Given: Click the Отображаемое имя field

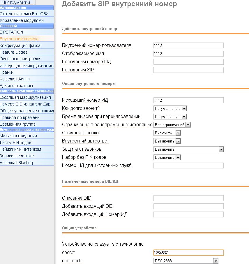Looking at the screenshot, I should [188, 54].
